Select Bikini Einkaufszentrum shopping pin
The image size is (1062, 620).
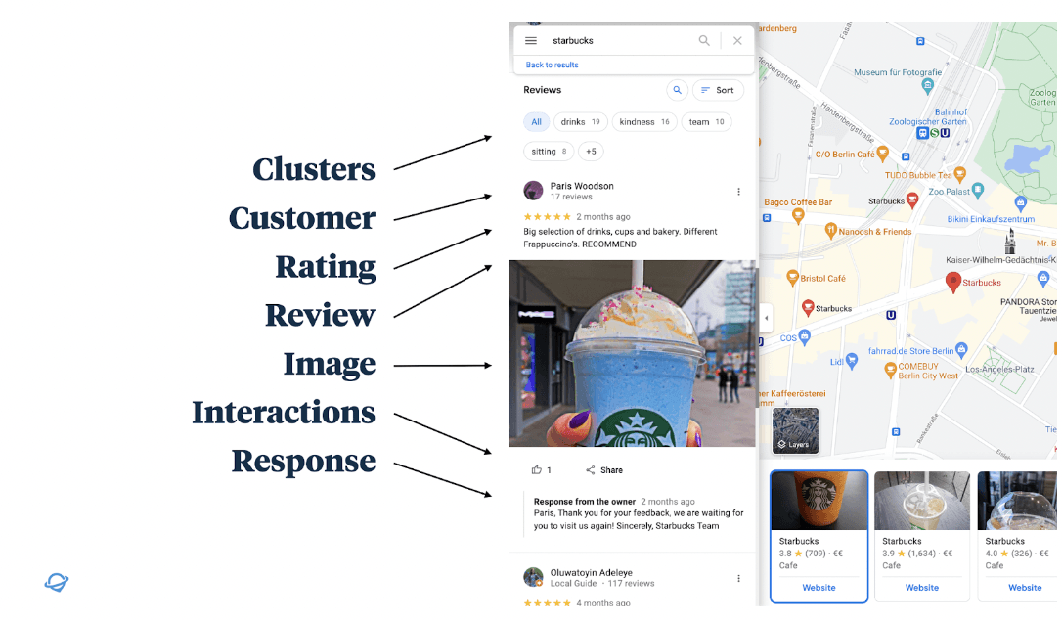(x=1021, y=201)
